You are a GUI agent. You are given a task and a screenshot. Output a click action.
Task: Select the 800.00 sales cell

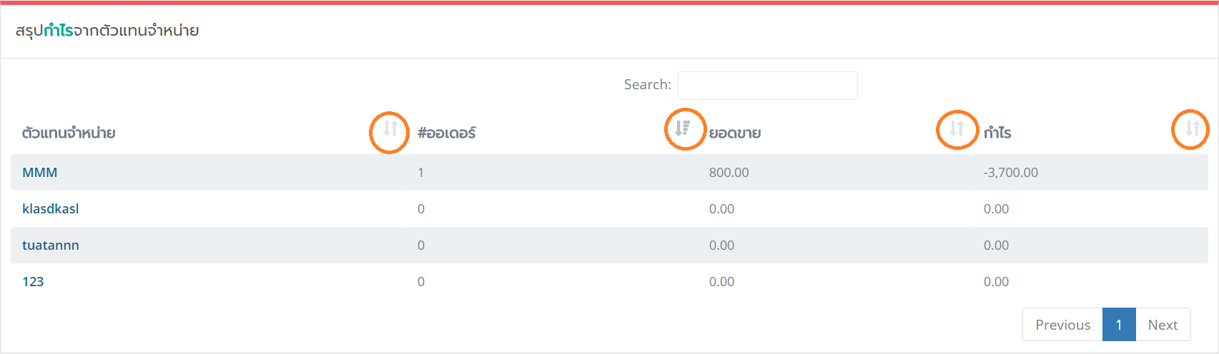729,173
